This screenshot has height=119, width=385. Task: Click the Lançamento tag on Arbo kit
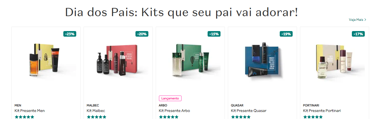click(170, 98)
